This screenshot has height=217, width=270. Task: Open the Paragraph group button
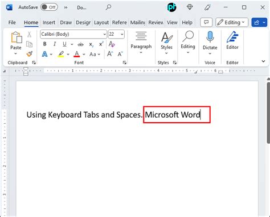(141, 43)
